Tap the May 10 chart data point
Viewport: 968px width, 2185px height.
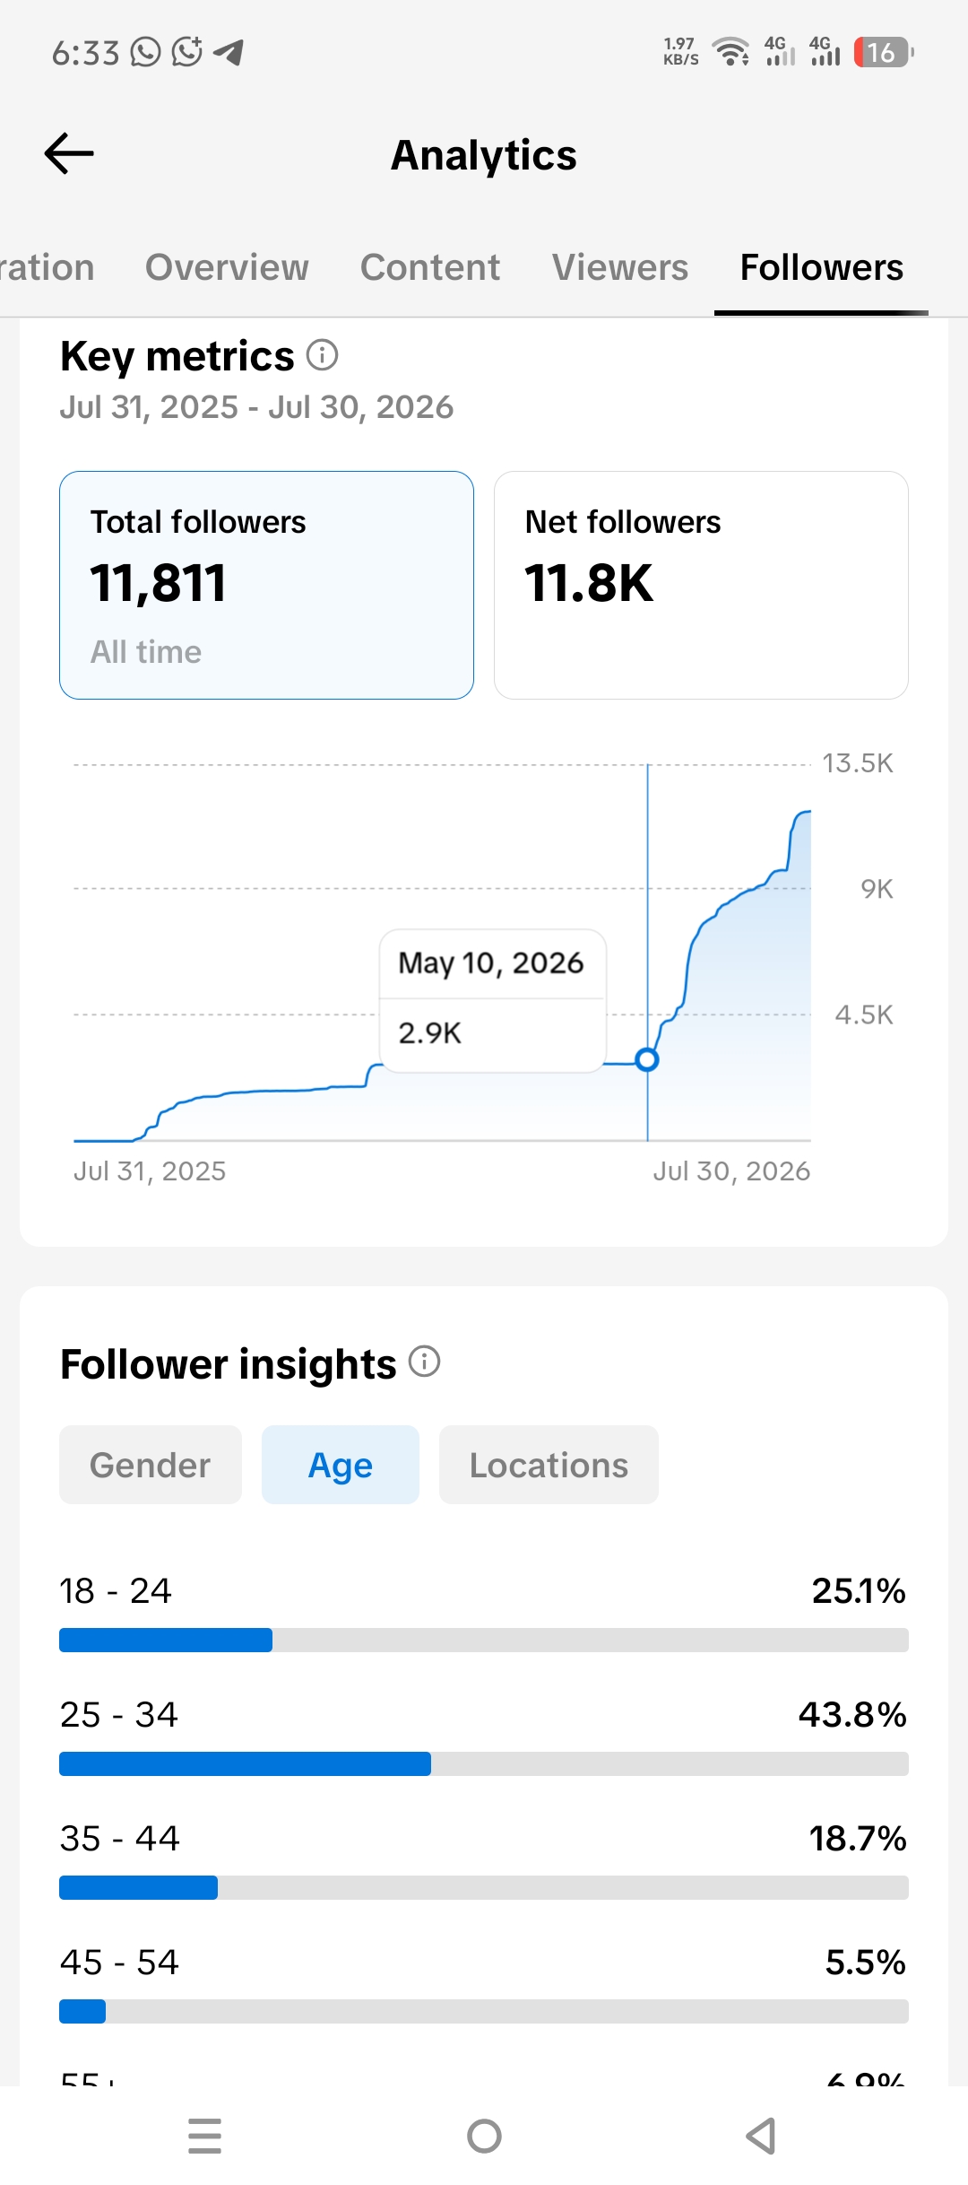[x=647, y=1059]
